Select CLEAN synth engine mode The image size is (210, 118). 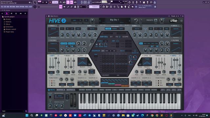[x=108, y=29]
